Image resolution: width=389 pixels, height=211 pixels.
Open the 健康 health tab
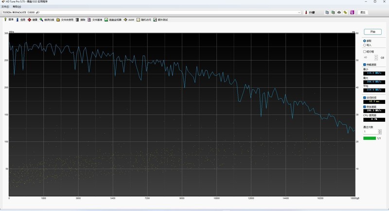pyautogui.click(x=32, y=20)
